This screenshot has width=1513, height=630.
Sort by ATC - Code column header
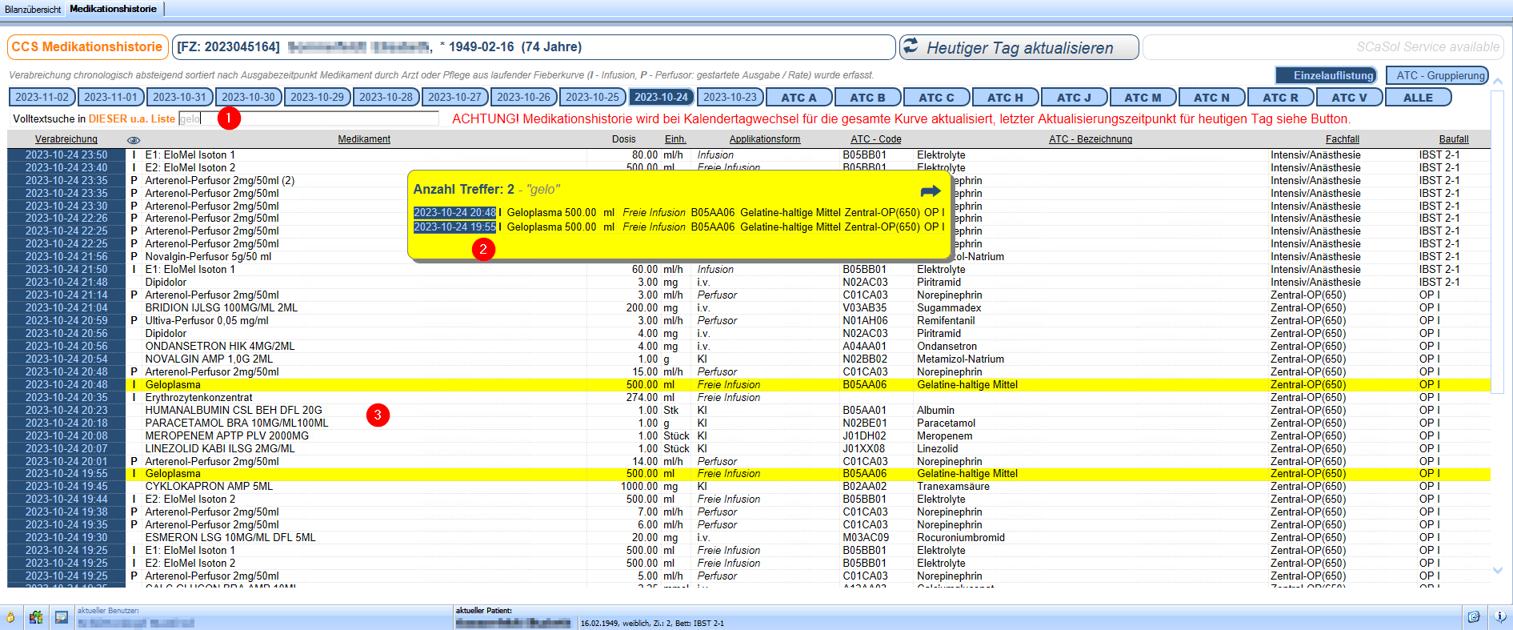click(876, 139)
